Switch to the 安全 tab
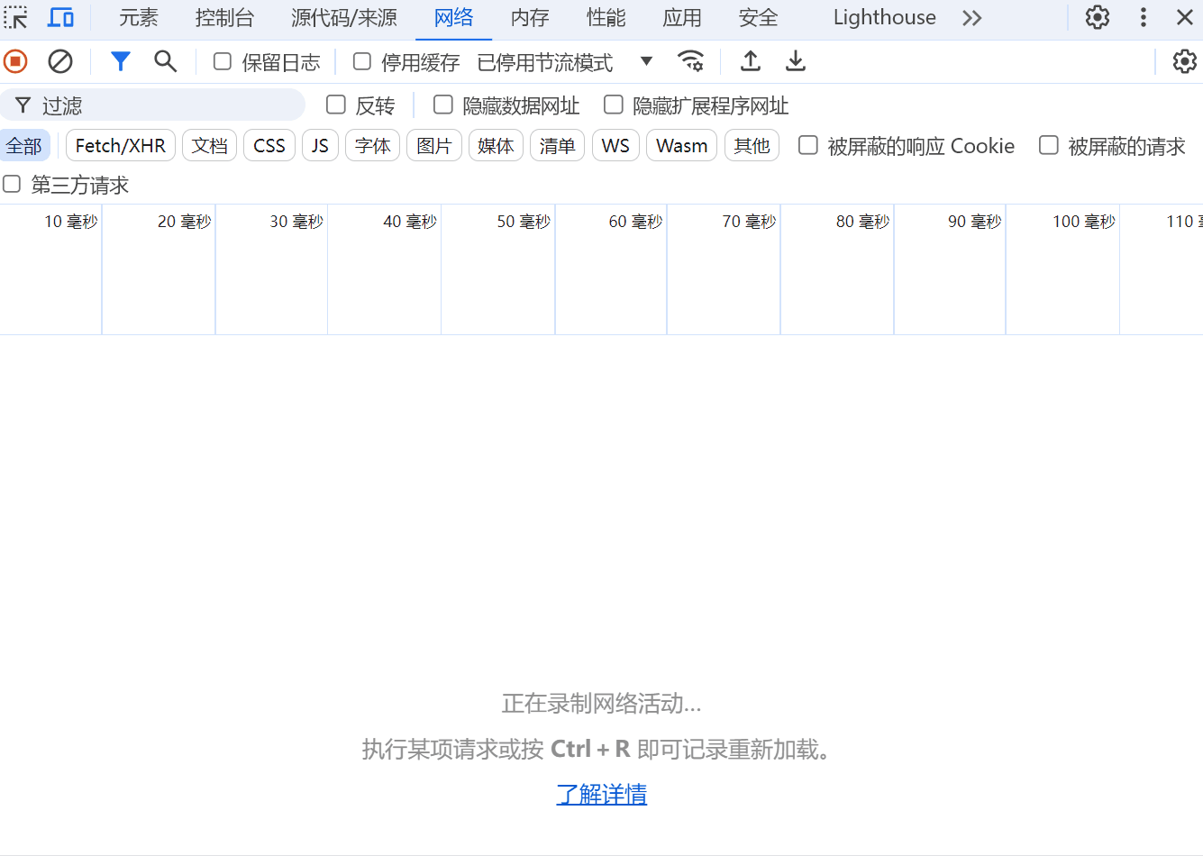The width and height of the screenshot is (1203, 856). 758,17
